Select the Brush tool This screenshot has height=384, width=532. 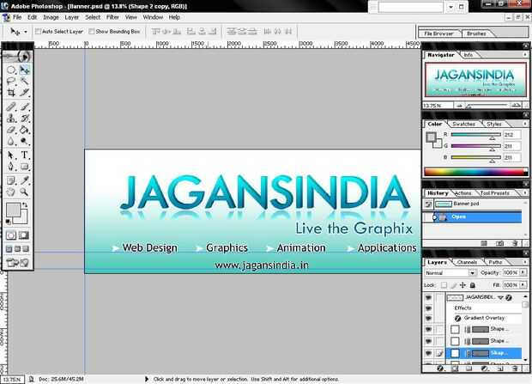(24, 107)
